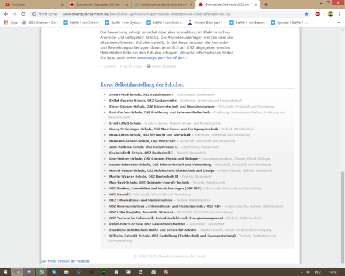Image resolution: width=345 pixels, height=276 pixels.
Task: Open Marcel-Breuer-Schule link
Action: coord(161,171)
